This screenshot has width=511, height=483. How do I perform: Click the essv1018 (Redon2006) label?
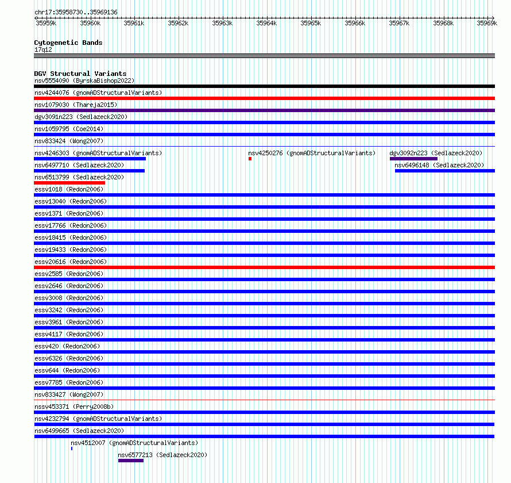click(x=69, y=189)
